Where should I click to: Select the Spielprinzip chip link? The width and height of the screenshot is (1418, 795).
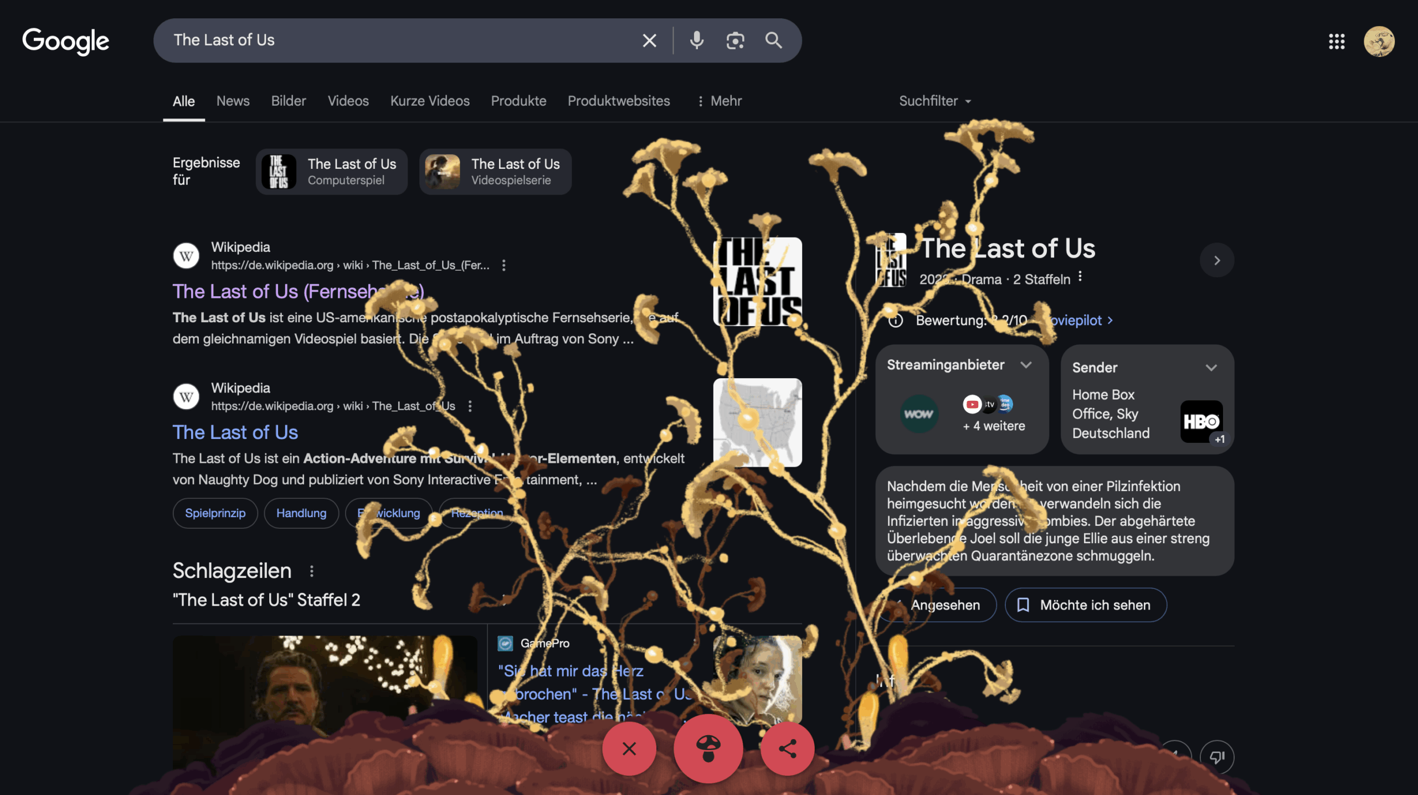[x=215, y=513]
